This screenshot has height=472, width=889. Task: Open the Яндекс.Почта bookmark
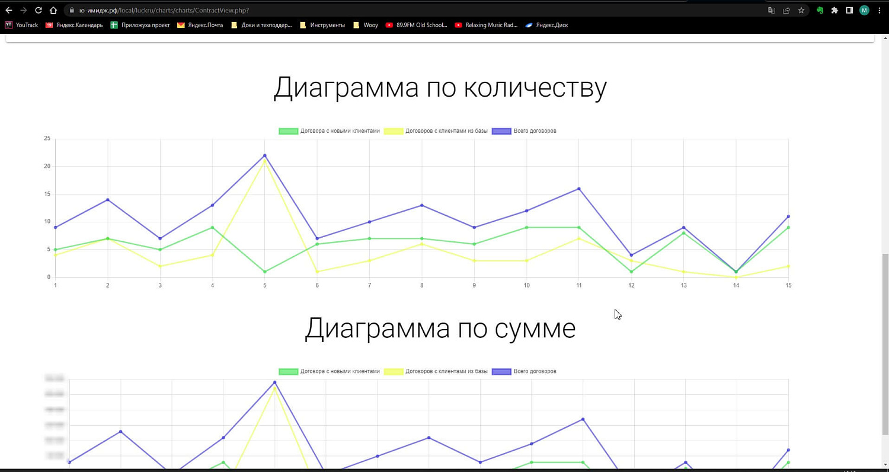coord(203,25)
